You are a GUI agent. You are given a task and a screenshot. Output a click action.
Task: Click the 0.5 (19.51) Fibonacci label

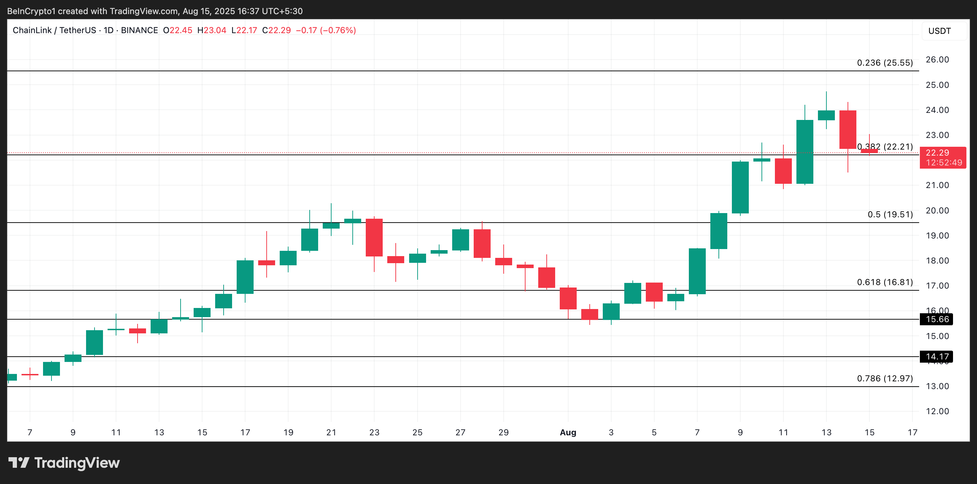click(890, 214)
